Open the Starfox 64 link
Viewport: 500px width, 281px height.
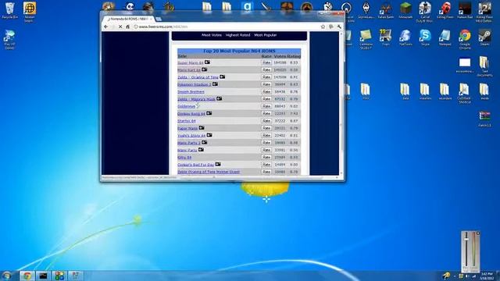(x=187, y=121)
